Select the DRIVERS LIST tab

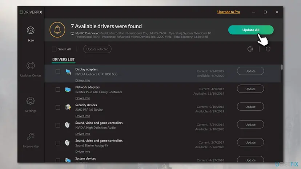click(x=64, y=59)
